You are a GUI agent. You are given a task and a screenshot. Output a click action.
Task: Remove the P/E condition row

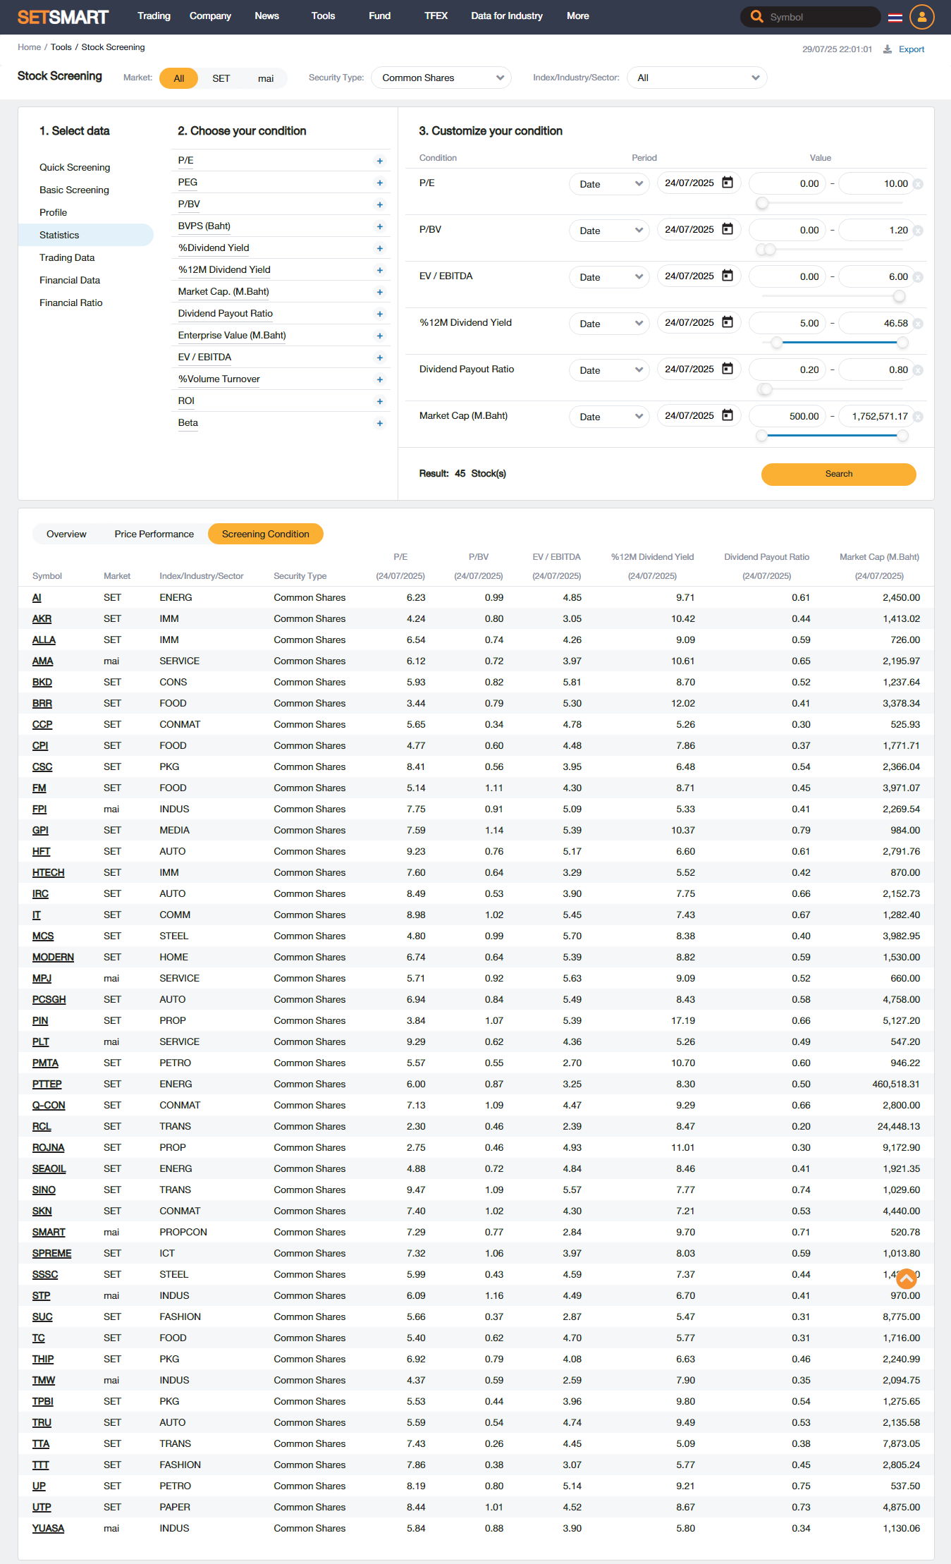tap(918, 184)
